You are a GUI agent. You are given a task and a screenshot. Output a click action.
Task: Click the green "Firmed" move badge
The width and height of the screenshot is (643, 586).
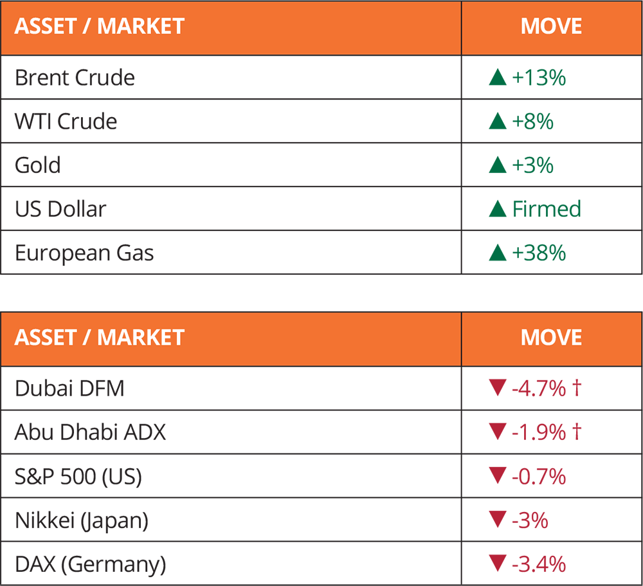[538, 208]
